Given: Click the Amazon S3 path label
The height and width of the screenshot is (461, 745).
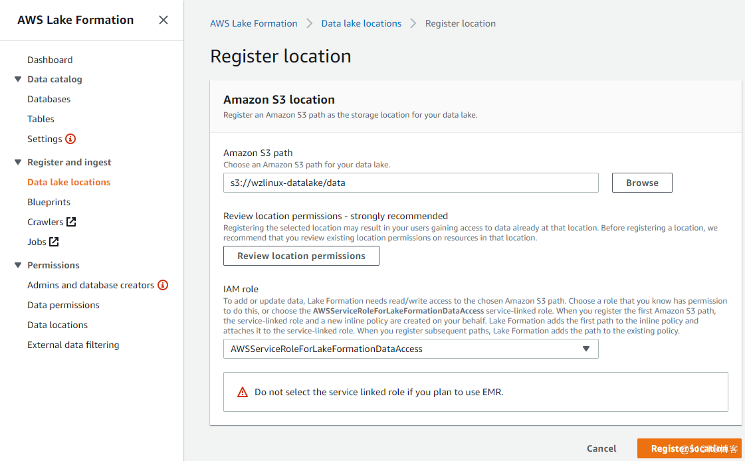Looking at the screenshot, I should pos(258,153).
